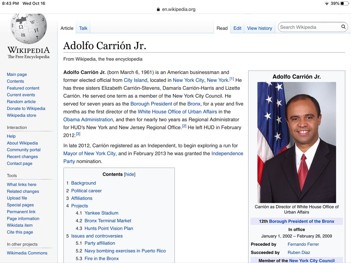Open Page information link
Image resolution: width=351 pixels, height=263 pixels.
pyautogui.click(x=23, y=219)
